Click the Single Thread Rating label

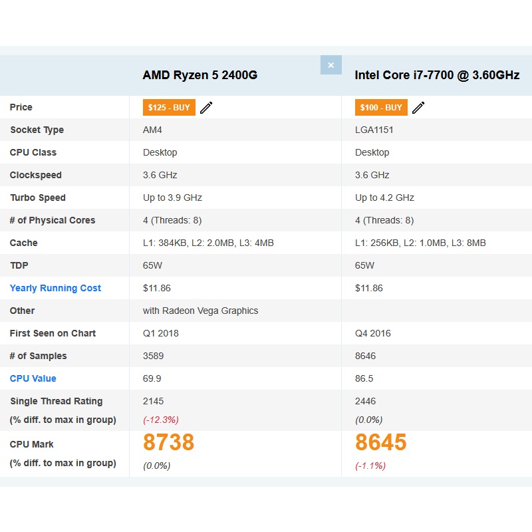point(57,401)
